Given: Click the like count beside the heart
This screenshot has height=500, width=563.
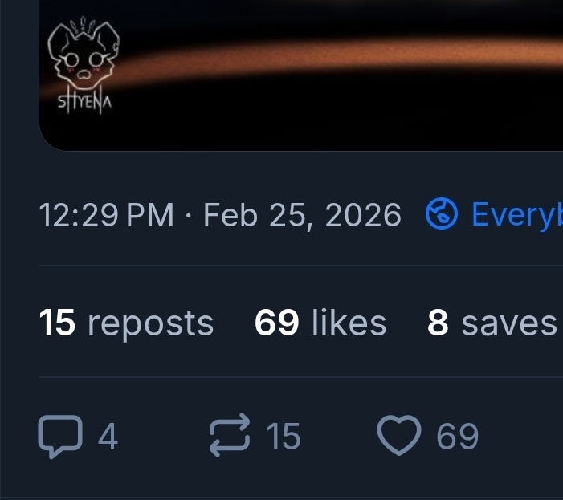Looking at the screenshot, I should coord(457,437).
